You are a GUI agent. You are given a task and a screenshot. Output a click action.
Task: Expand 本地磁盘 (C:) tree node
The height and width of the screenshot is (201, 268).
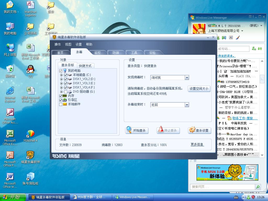coord(61,75)
